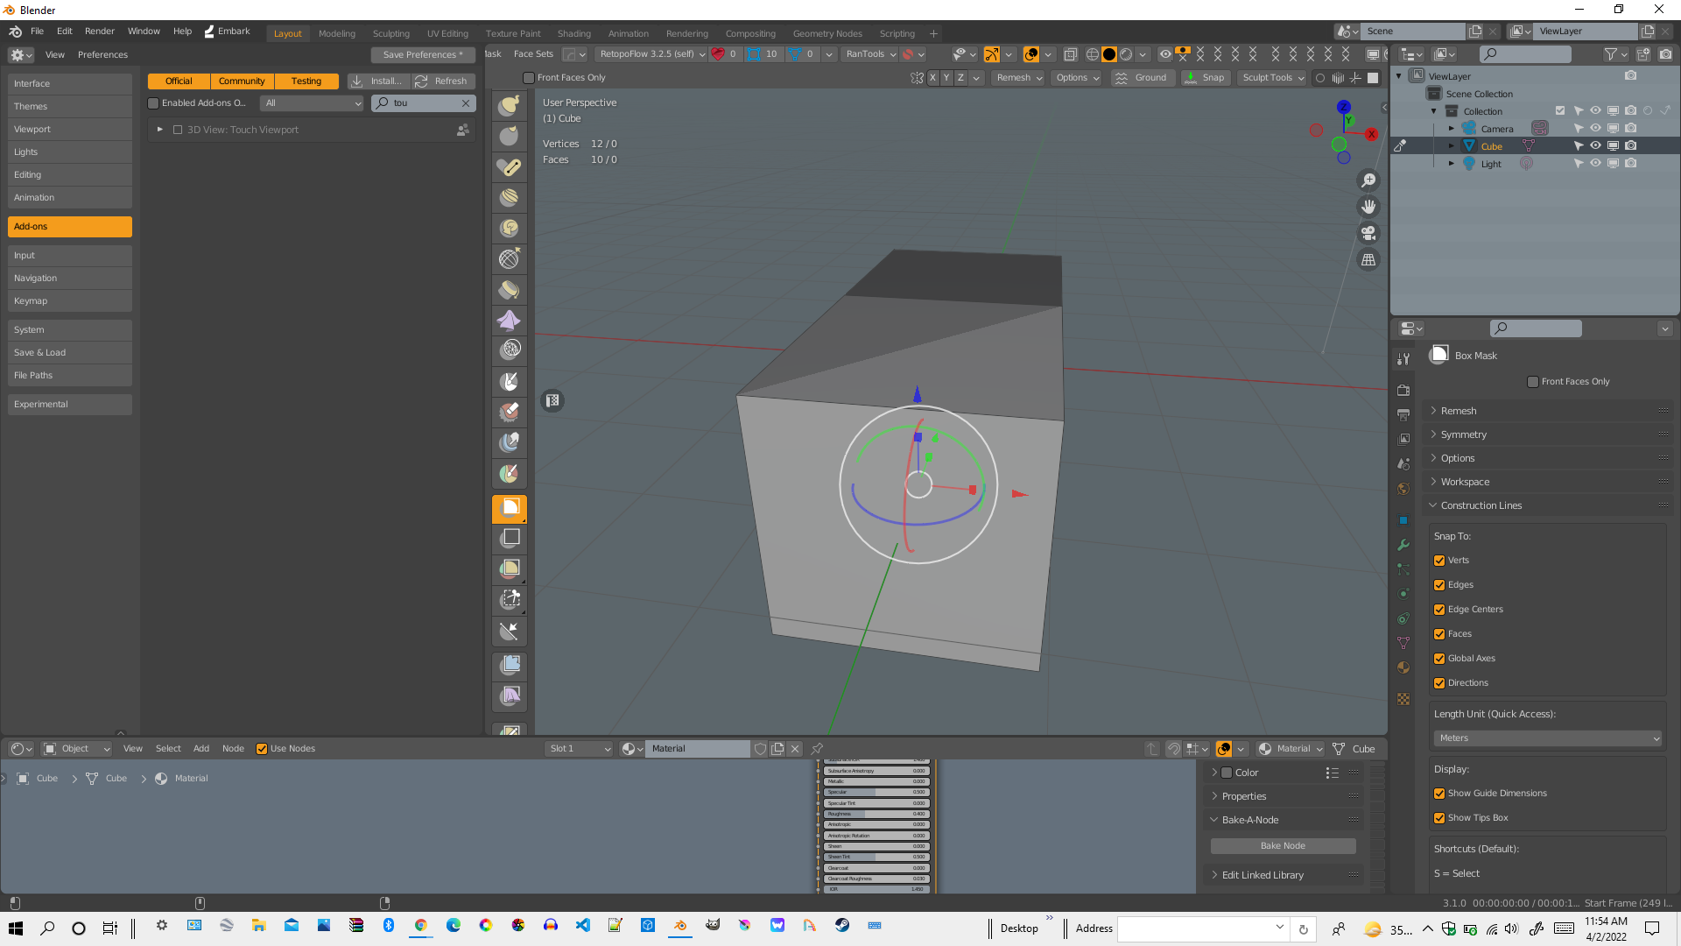1681x946 pixels.
Task: Open the Steam icon in taskbar
Action: coord(842,926)
